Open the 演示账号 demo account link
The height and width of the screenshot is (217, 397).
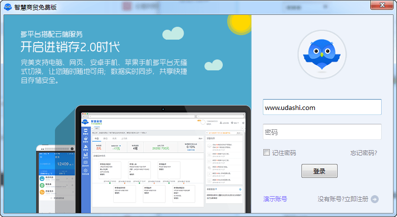[275, 199]
